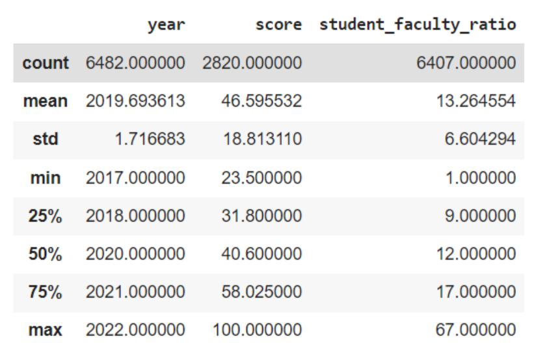The image size is (536, 352).
Task: Click the min score cell 23.500000
Action: (262, 178)
